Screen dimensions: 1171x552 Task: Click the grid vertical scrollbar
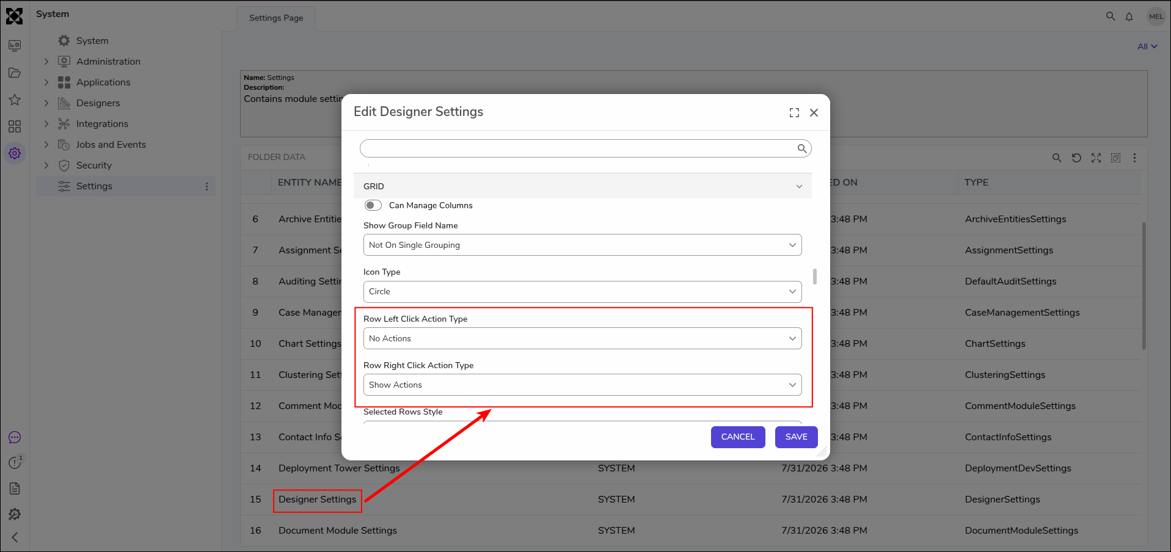tap(1144, 286)
